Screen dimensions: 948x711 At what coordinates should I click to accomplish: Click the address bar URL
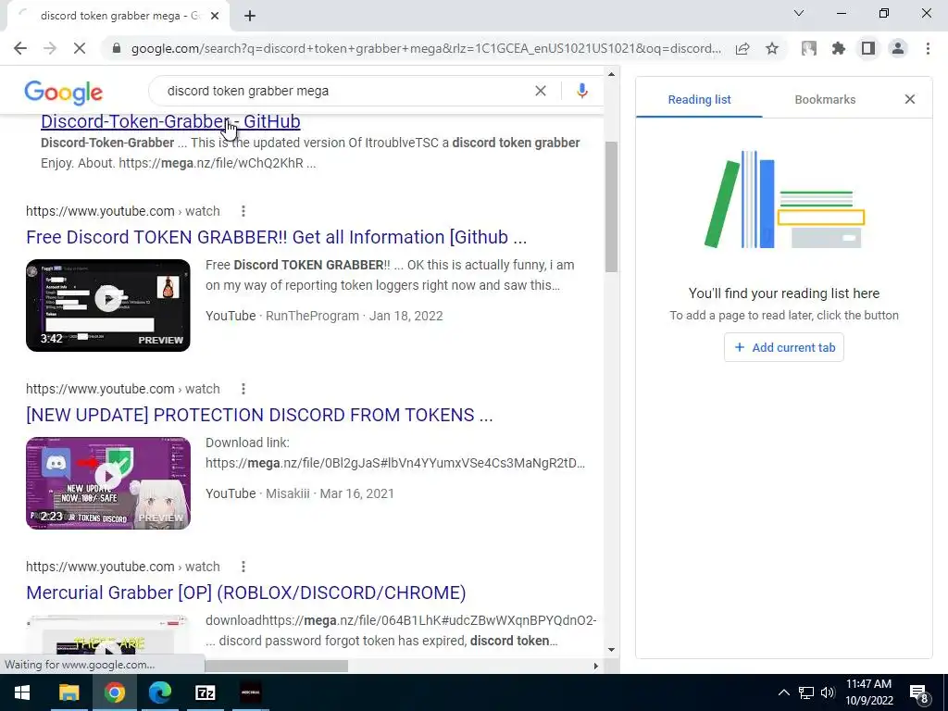pos(426,48)
